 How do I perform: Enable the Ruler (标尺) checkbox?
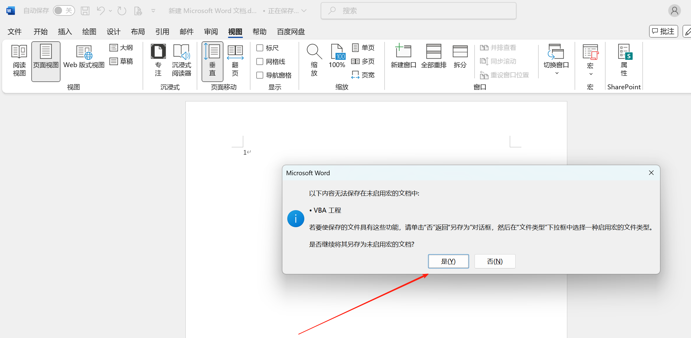click(x=260, y=48)
